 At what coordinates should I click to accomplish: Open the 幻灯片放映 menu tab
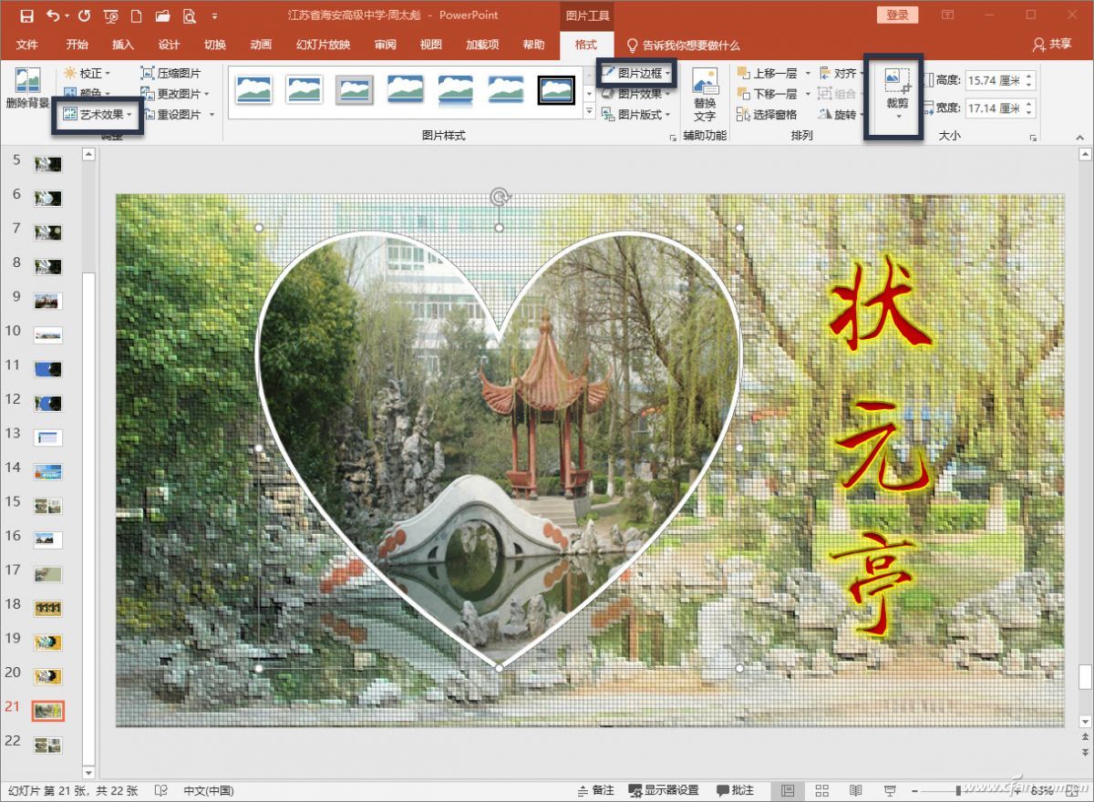click(x=325, y=45)
